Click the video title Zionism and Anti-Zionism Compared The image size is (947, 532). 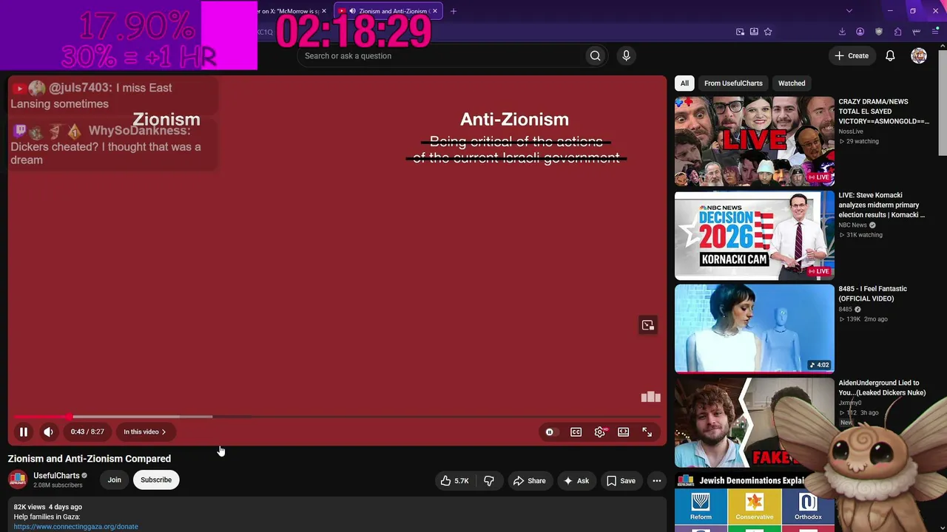[90, 459]
